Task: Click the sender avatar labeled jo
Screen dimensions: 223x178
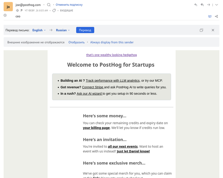Action: coord(8,7)
